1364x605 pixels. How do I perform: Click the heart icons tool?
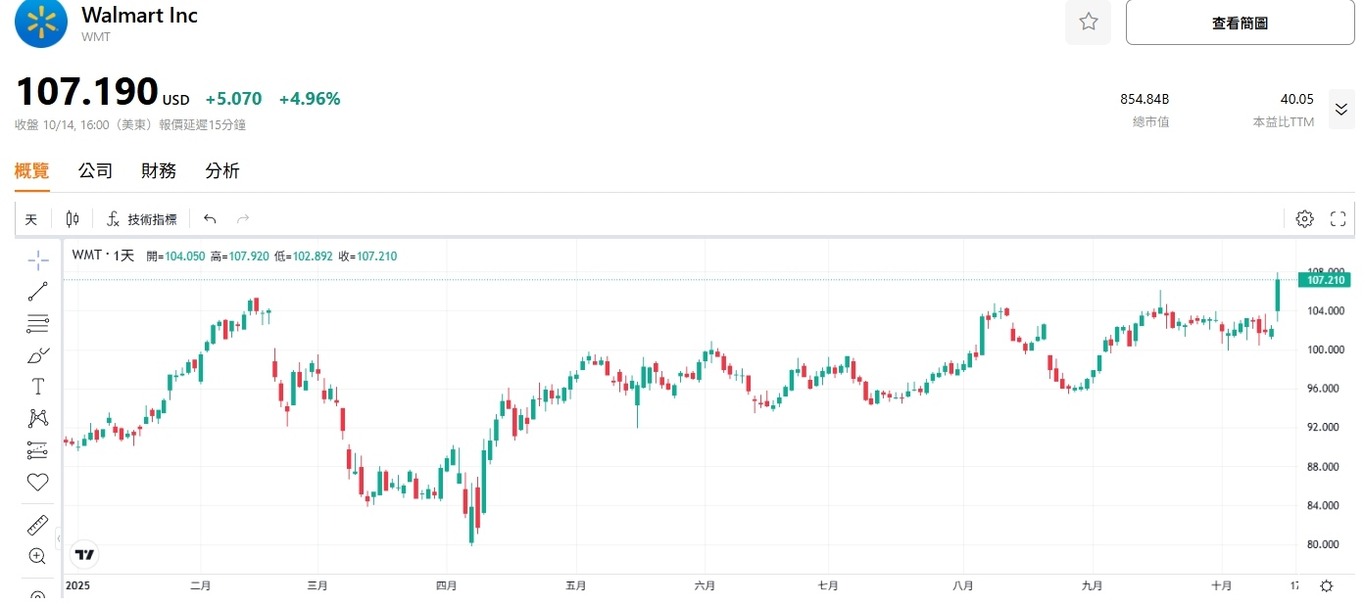[x=38, y=482]
